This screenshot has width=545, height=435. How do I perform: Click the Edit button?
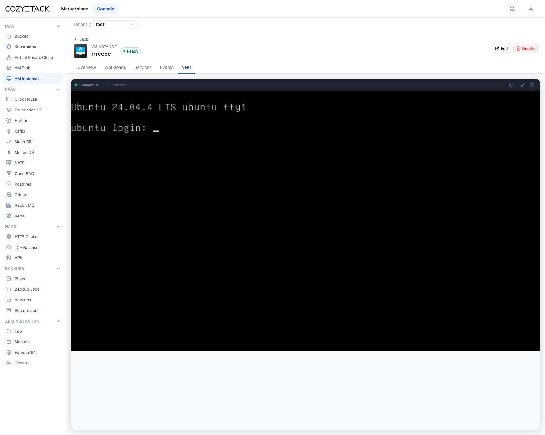[502, 48]
